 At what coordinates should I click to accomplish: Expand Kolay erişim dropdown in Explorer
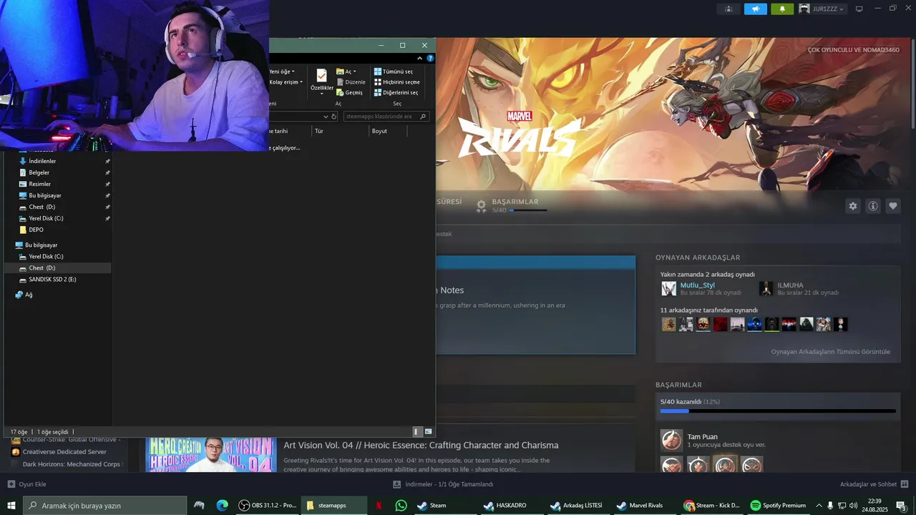coord(286,82)
